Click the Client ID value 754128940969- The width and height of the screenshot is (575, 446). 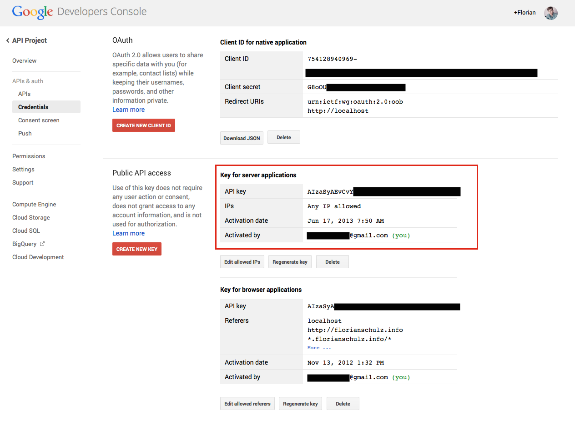coord(332,59)
